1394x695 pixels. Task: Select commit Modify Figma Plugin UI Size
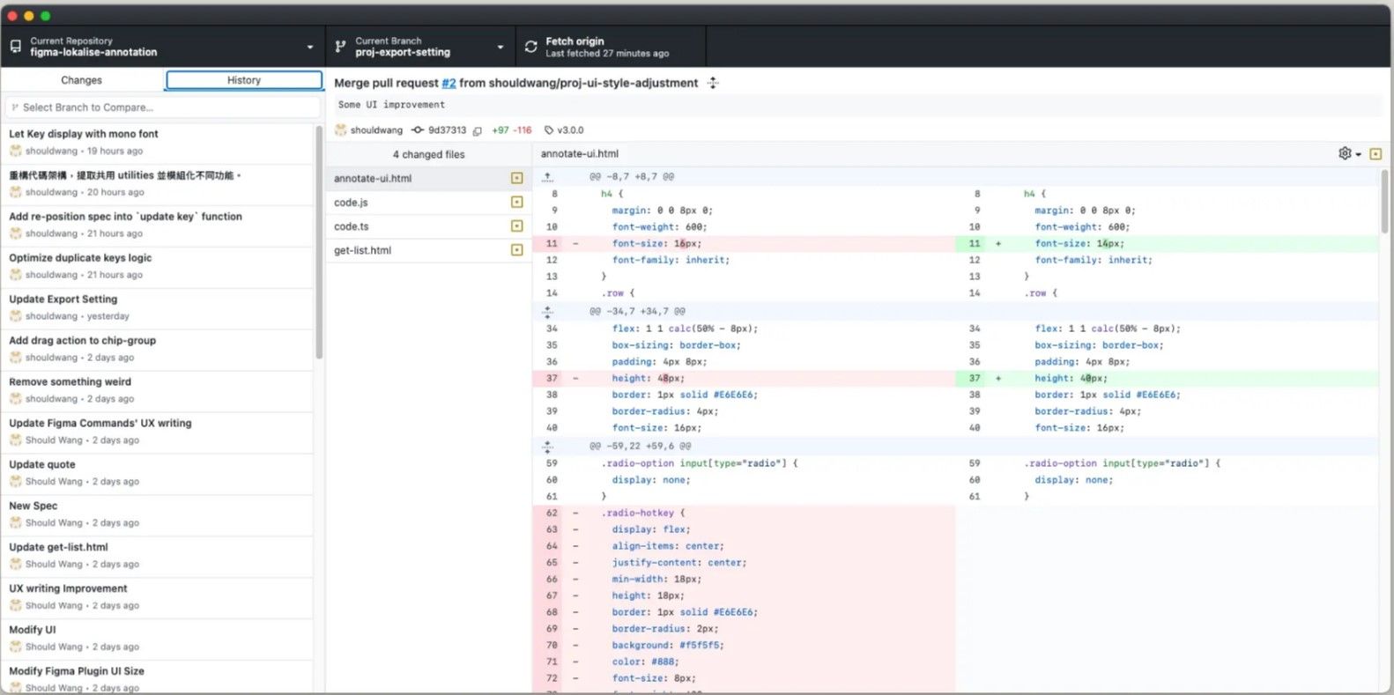pyautogui.click(x=158, y=677)
